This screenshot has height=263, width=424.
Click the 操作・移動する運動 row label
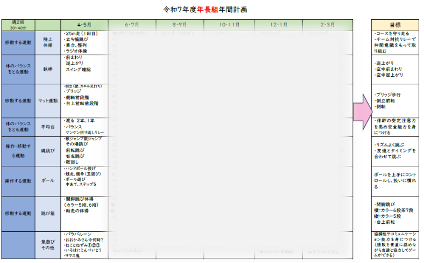18,150
